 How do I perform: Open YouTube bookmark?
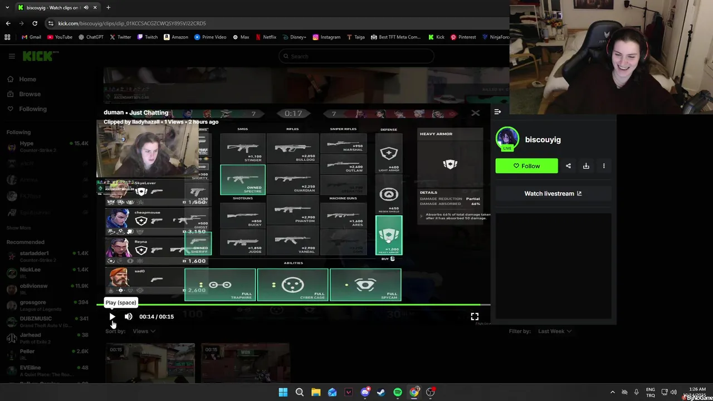tap(60, 37)
